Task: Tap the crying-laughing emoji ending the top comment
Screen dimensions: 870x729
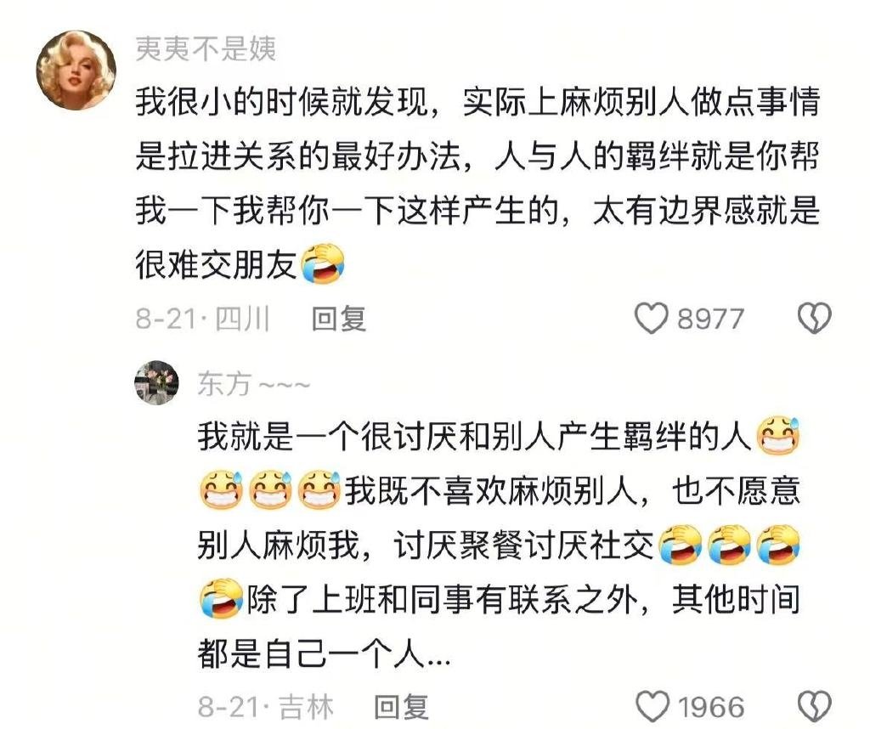Action: click(323, 263)
